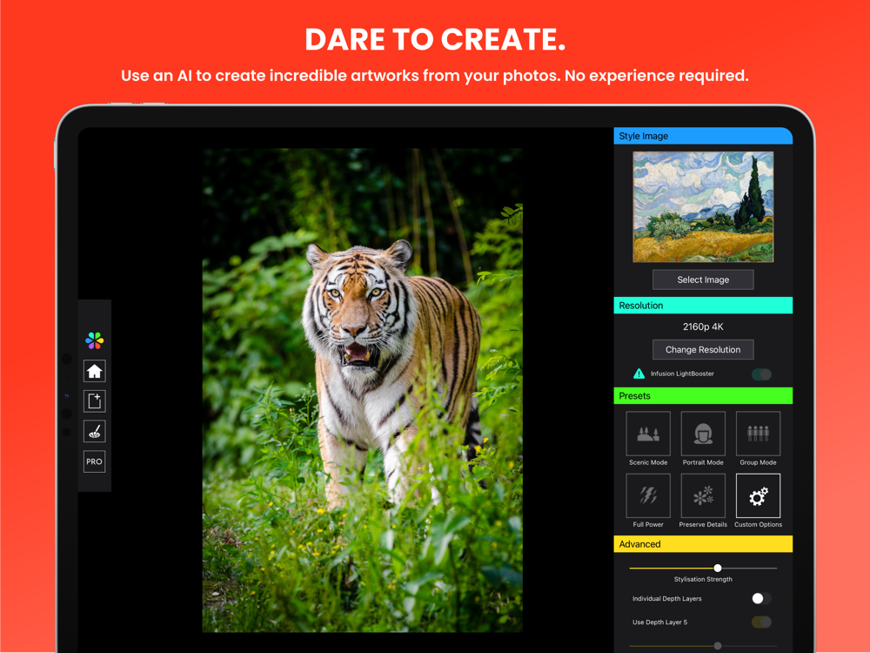Select the Group Mode preset
870x653 pixels.
click(x=758, y=434)
